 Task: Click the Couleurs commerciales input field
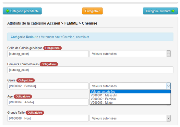[x=90, y=70]
